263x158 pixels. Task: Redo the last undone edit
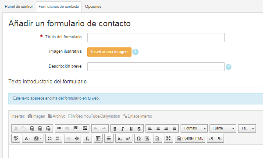[104, 129]
